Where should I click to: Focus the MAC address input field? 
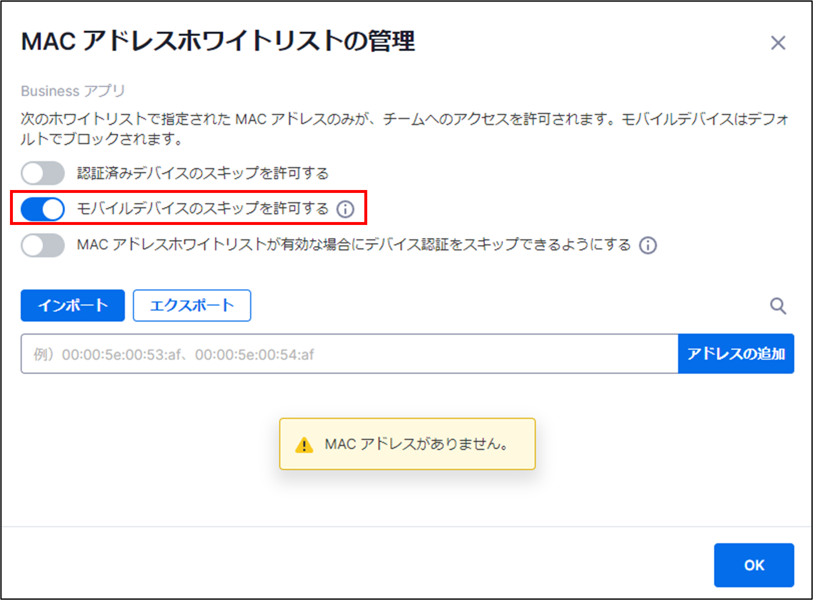pos(349,354)
